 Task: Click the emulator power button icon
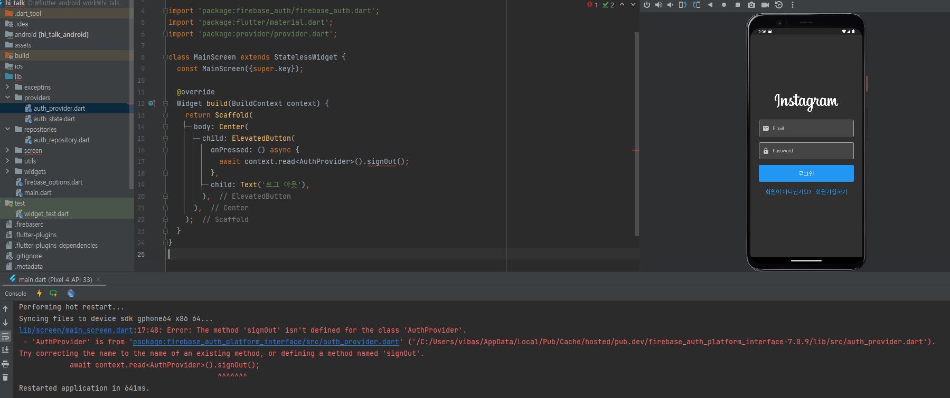coord(647,5)
